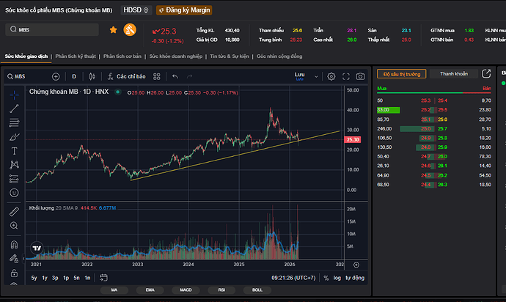Open the D timeframe interval dropdown
Image resolution: width=506 pixels, height=302 pixels.
click(74, 76)
